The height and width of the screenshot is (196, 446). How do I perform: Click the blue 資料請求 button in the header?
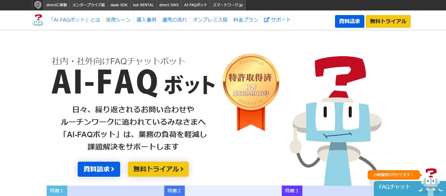[349, 21]
